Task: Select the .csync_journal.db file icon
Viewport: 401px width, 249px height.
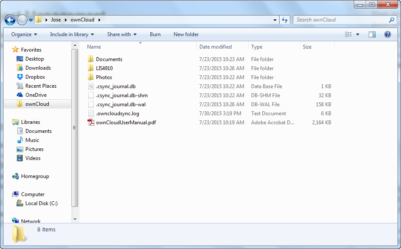Action: click(x=91, y=86)
